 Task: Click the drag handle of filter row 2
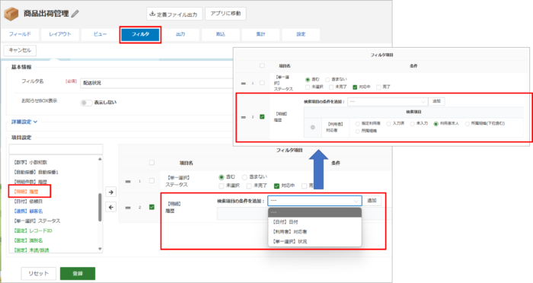coord(128,207)
